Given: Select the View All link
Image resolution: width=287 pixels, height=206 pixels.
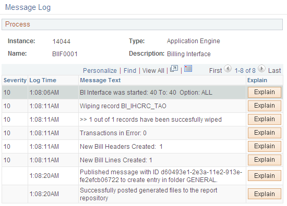Looking at the screenshot, I should click(x=153, y=71).
